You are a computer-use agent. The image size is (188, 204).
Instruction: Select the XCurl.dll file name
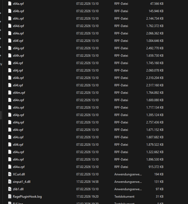[19, 174]
